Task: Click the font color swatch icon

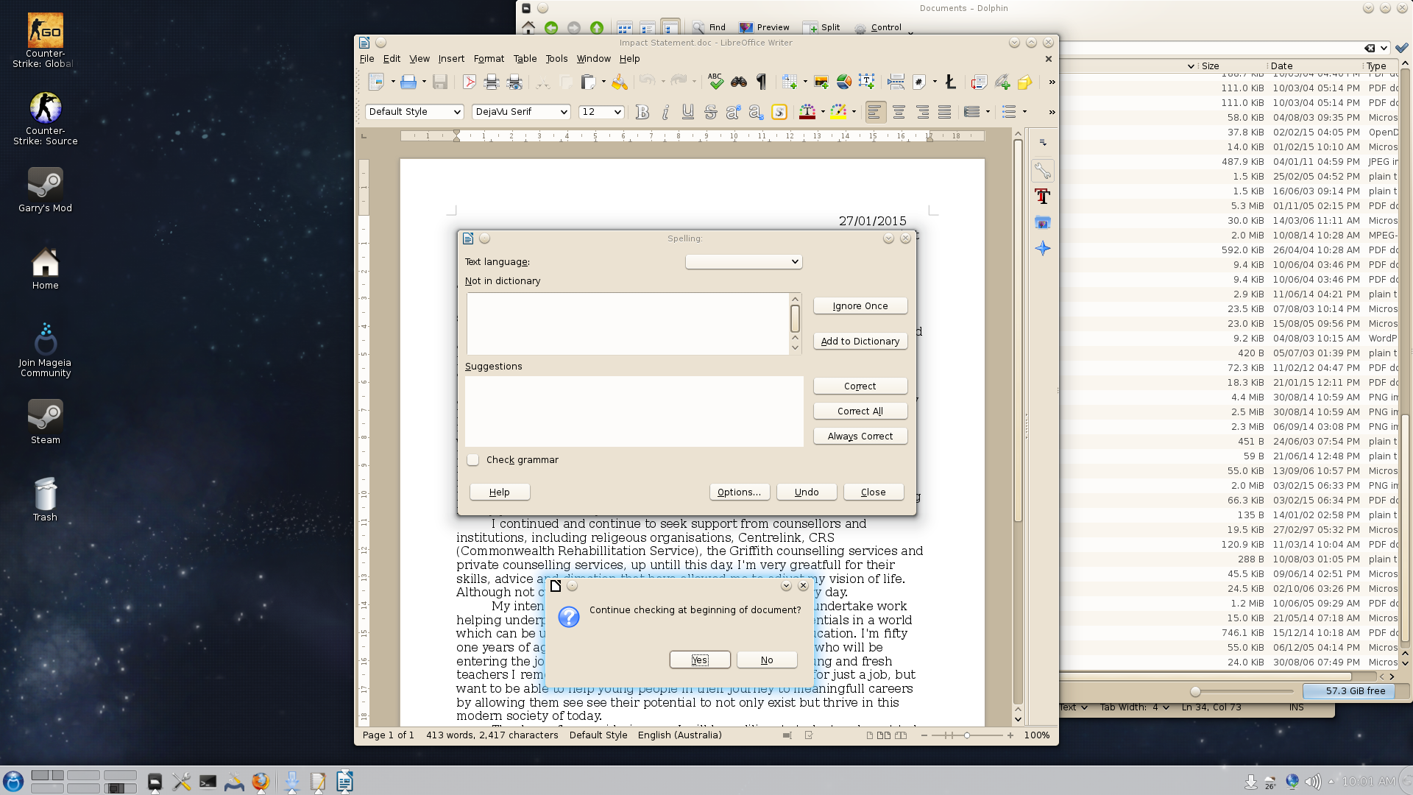Action: coord(807,112)
